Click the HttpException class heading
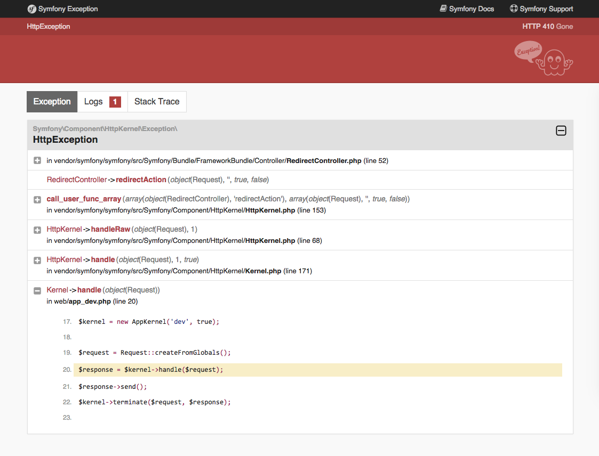This screenshot has width=599, height=456. pos(65,140)
